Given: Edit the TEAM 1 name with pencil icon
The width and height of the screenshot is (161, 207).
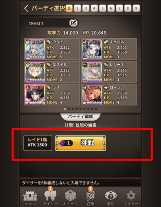Looking at the screenshot, I should pyautogui.click(x=73, y=23).
